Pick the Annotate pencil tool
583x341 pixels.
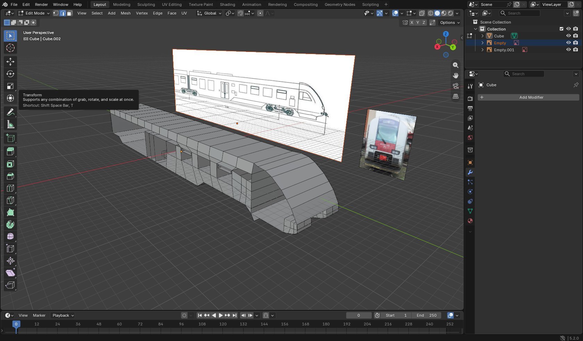coord(10,112)
